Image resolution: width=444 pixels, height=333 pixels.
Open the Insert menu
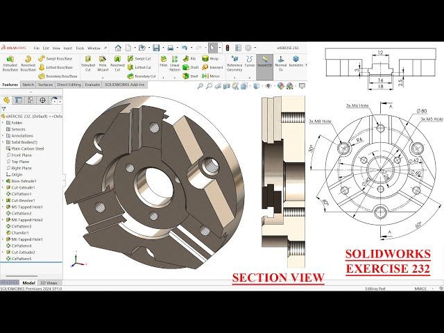(68, 48)
